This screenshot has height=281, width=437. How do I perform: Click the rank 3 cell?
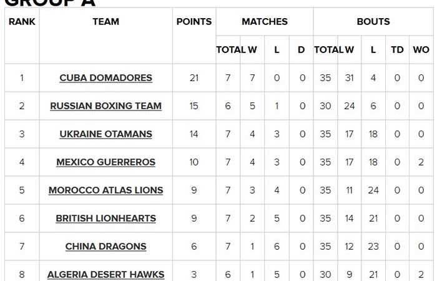pyautogui.click(x=22, y=134)
